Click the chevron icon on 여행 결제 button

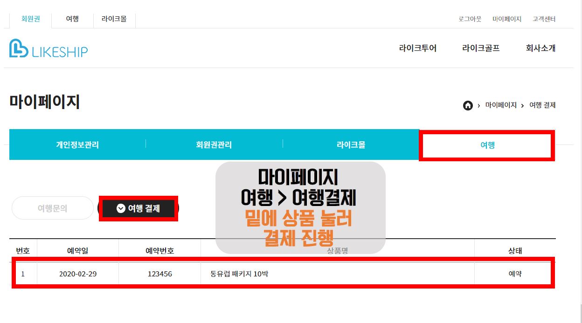121,208
